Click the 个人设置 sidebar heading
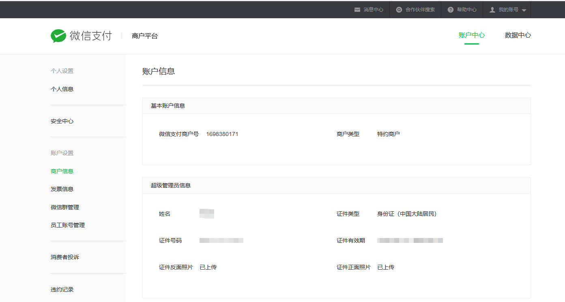565x302 pixels. point(62,71)
